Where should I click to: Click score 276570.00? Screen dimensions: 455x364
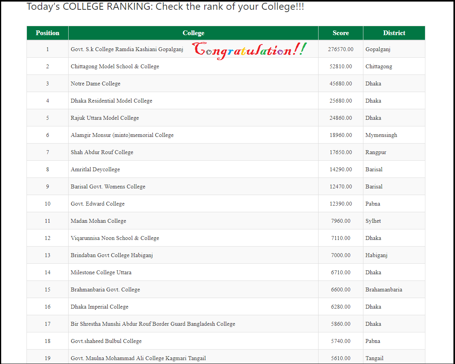coord(341,49)
